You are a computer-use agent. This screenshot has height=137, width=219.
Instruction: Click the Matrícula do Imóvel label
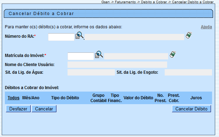pos(25,56)
